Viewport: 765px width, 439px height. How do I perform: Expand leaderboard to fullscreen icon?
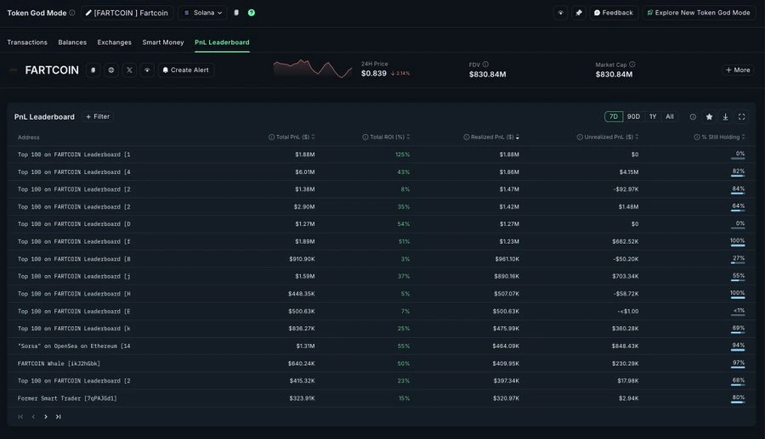point(741,117)
